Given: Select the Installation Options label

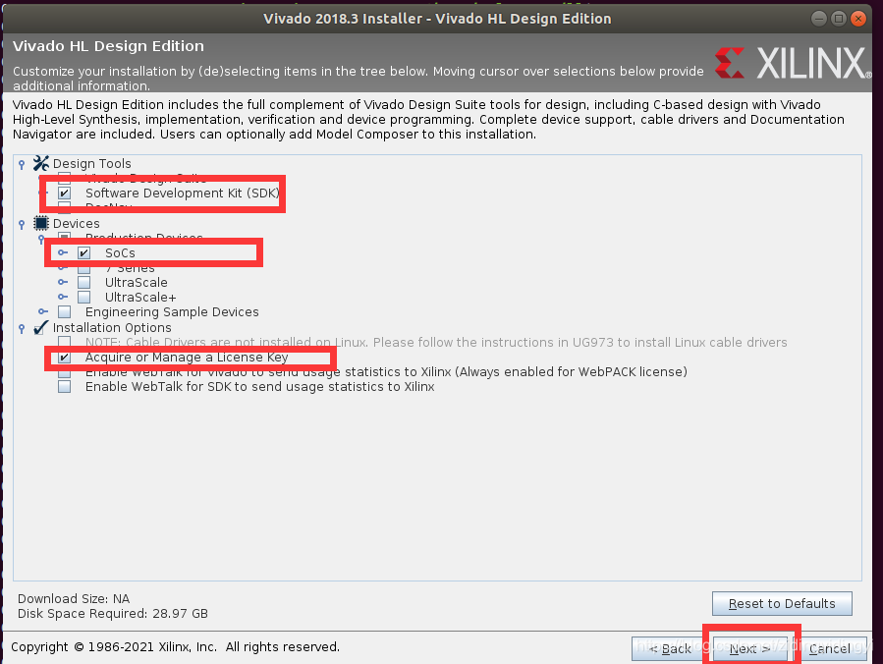Looking at the screenshot, I should click(x=112, y=327).
